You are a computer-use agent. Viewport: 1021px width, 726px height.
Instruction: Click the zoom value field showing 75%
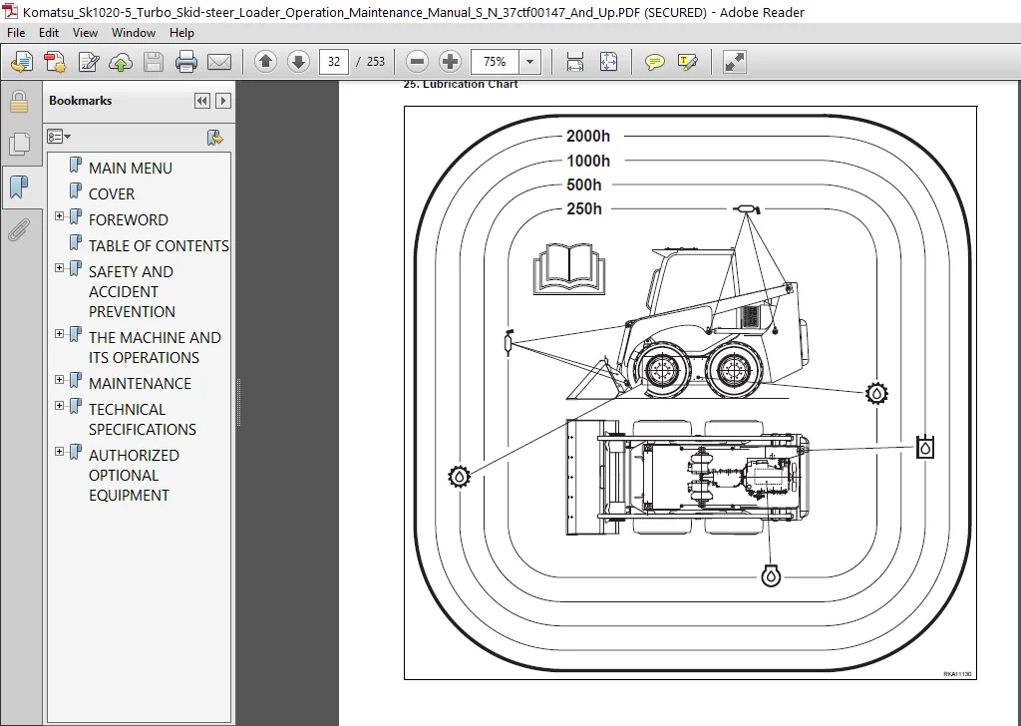(x=495, y=62)
